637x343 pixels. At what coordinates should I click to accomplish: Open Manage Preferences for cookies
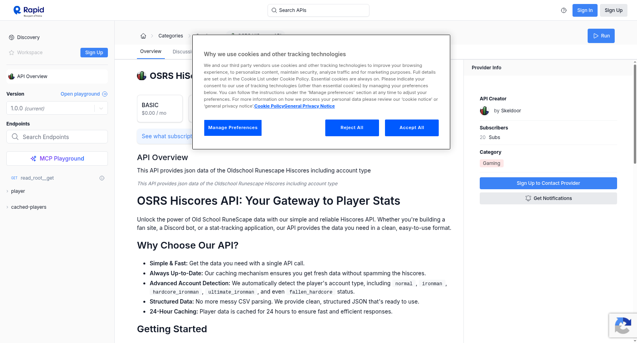click(233, 128)
